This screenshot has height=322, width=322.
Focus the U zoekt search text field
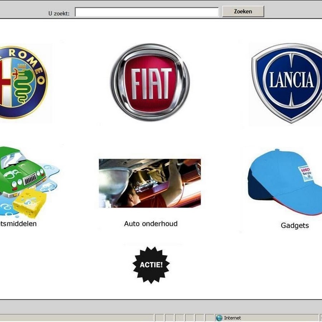pos(147,13)
